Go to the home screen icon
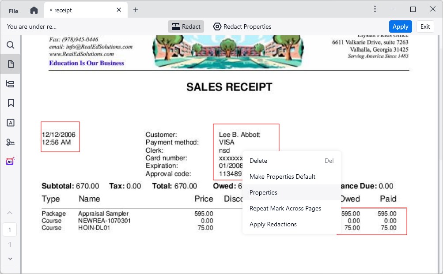443x274 pixels. (x=34, y=10)
